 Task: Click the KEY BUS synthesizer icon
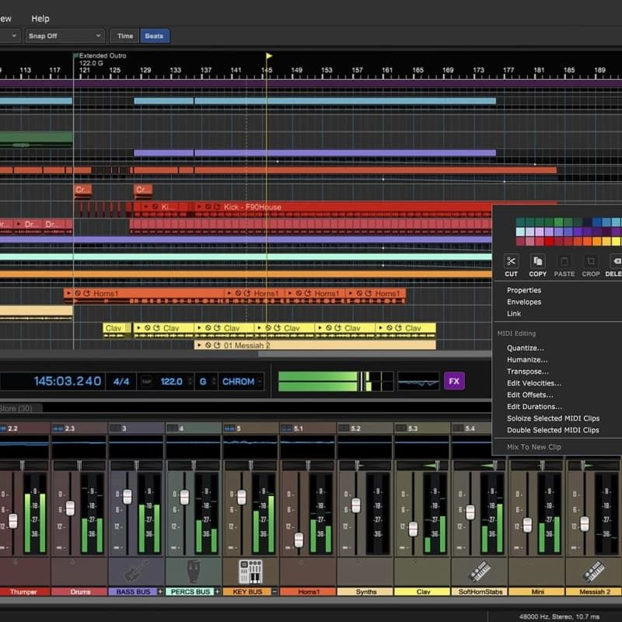[x=250, y=570]
